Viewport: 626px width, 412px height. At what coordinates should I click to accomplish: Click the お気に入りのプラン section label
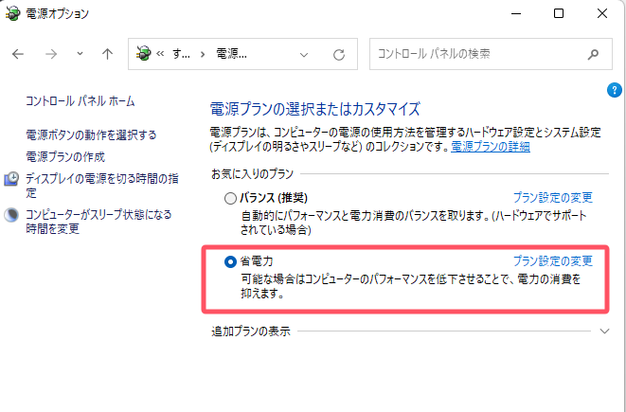[x=252, y=173]
